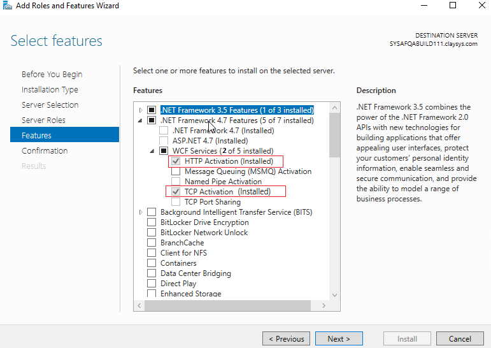Minimize the wizard window
The width and height of the screenshot is (491, 348).
tap(424, 5)
